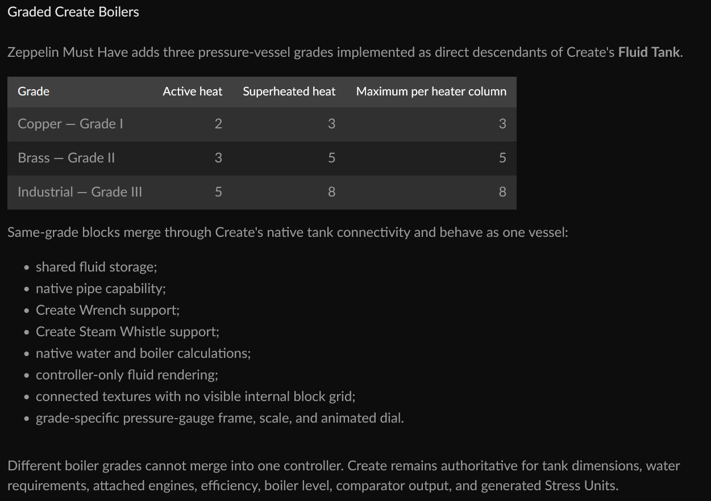This screenshot has width=711, height=501.
Task: Click the Copper — Grade I row label
Action: point(70,124)
